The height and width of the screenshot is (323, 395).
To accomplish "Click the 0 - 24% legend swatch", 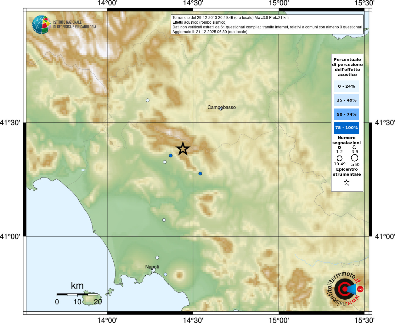I will (347, 86).
